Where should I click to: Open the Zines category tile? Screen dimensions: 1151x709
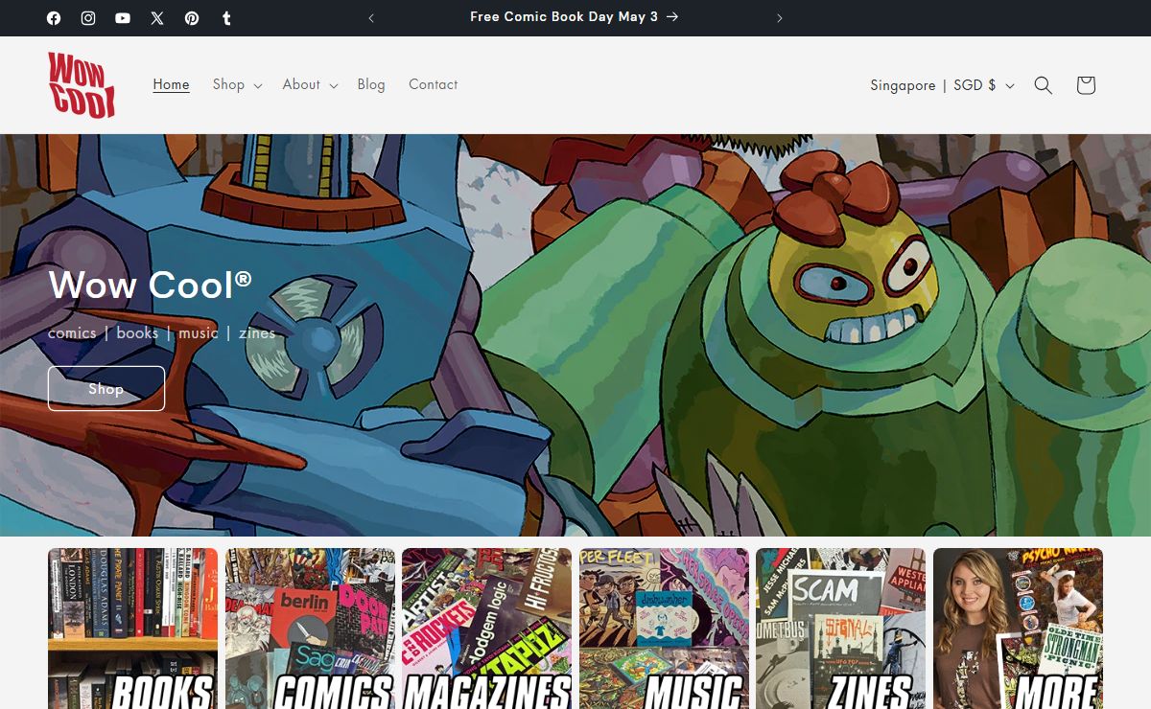[x=840, y=629]
